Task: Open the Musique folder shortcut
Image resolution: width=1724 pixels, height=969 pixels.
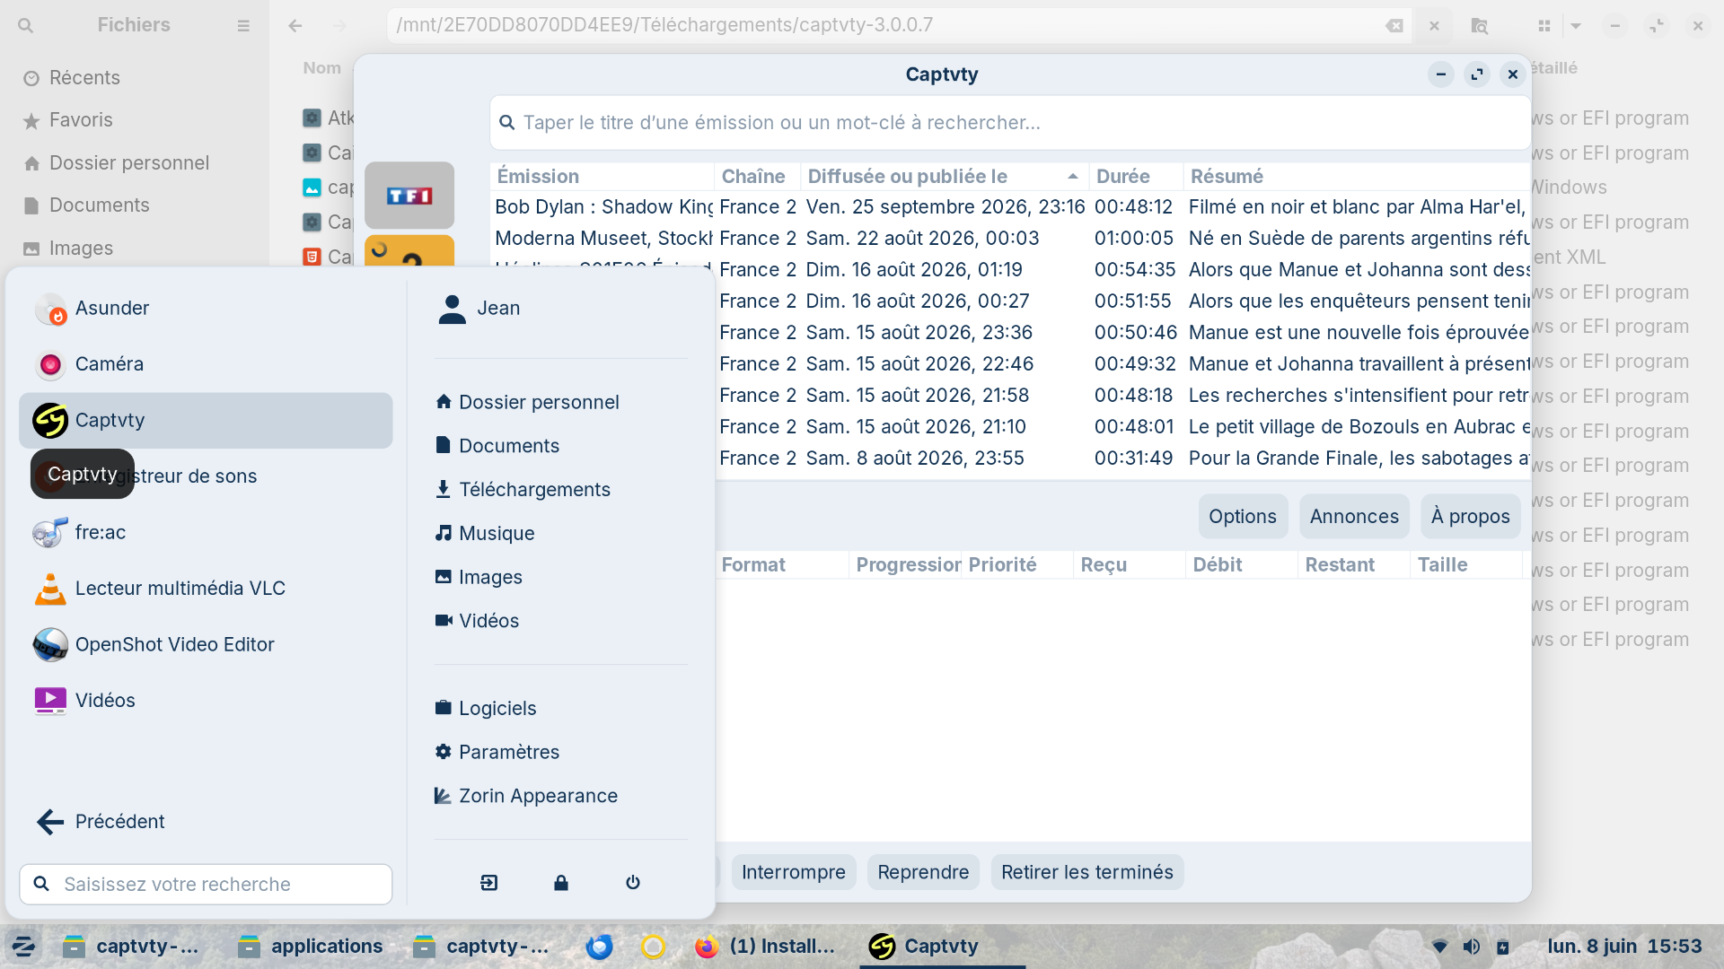Action: click(x=561, y=533)
